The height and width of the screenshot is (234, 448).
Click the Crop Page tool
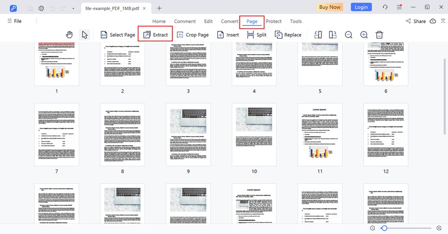tap(193, 35)
